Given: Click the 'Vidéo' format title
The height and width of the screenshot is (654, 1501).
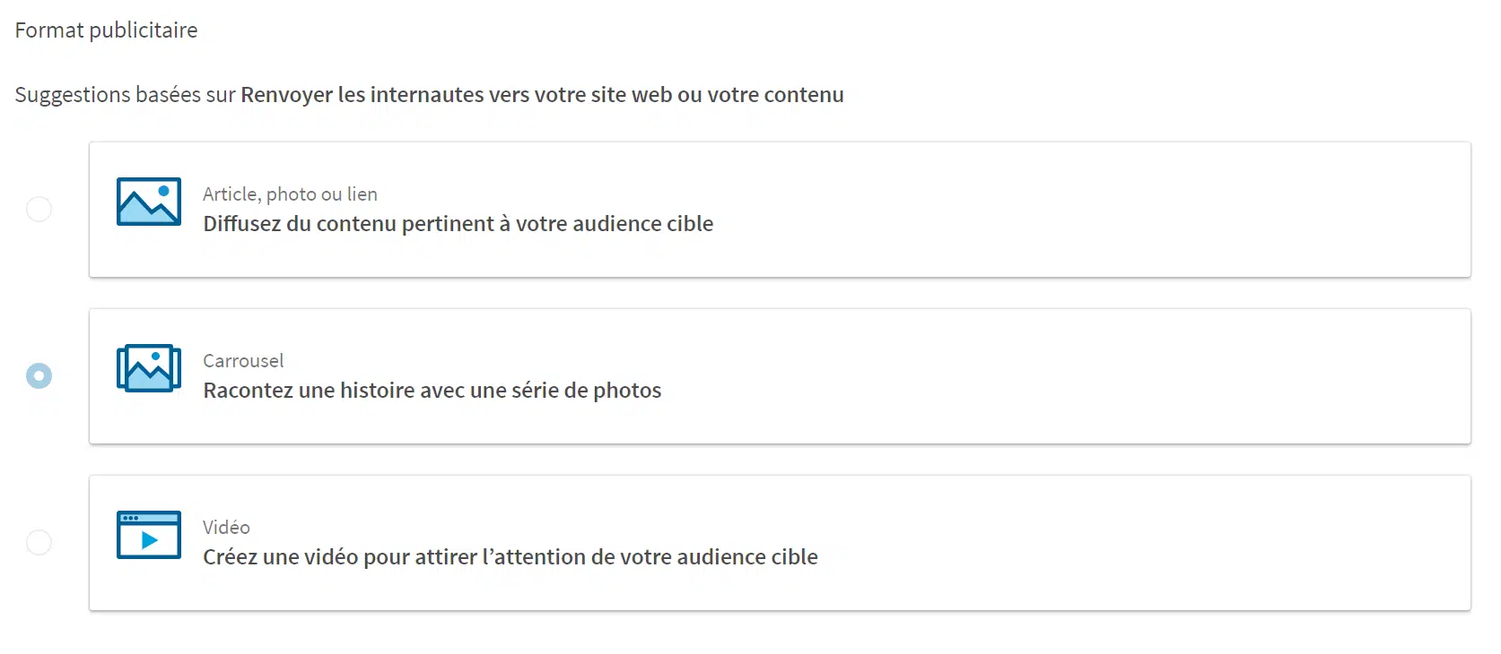Looking at the screenshot, I should [226, 528].
